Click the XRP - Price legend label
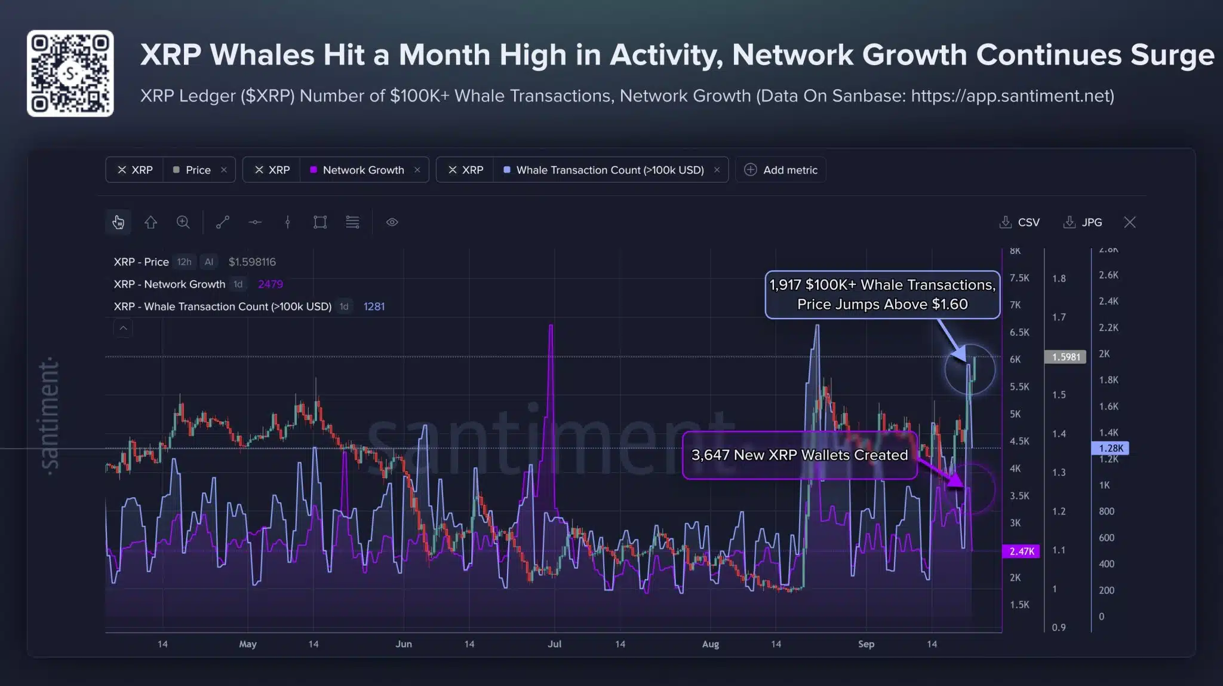Viewport: 1223px width, 686px height. click(142, 262)
